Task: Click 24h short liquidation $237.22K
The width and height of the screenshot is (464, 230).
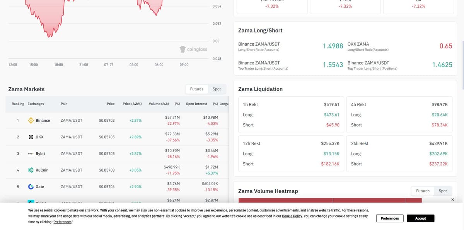Action: tap(438, 164)
